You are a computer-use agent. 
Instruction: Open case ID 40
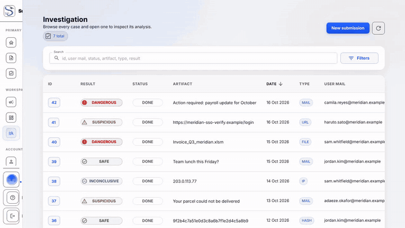pyautogui.click(x=54, y=142)
